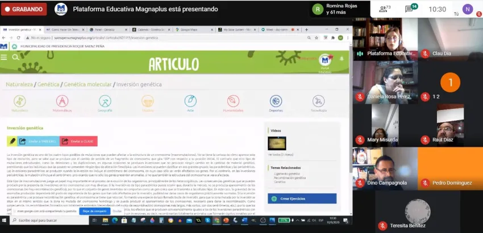Select the Deportes category icon
The width and height of the screenshot is (483, 233).
pos(276,101)
